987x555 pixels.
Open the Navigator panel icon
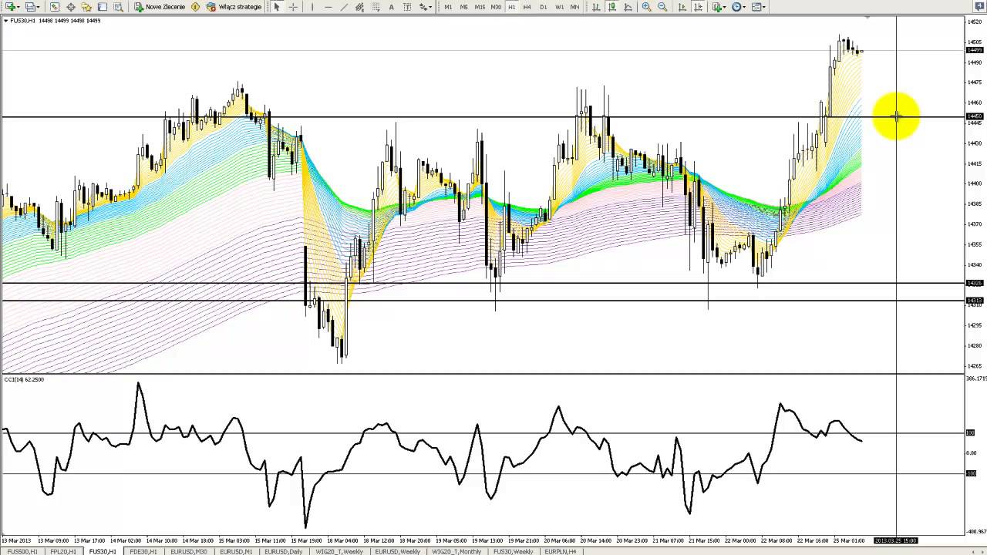click(x=86, y=7)
